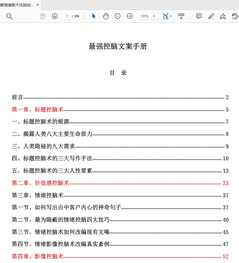The width and height of the screenshot is (239, 263).
Task: Switch to the 最强催眠术洗脑控 document tab
Action: (x=16, y=5)
